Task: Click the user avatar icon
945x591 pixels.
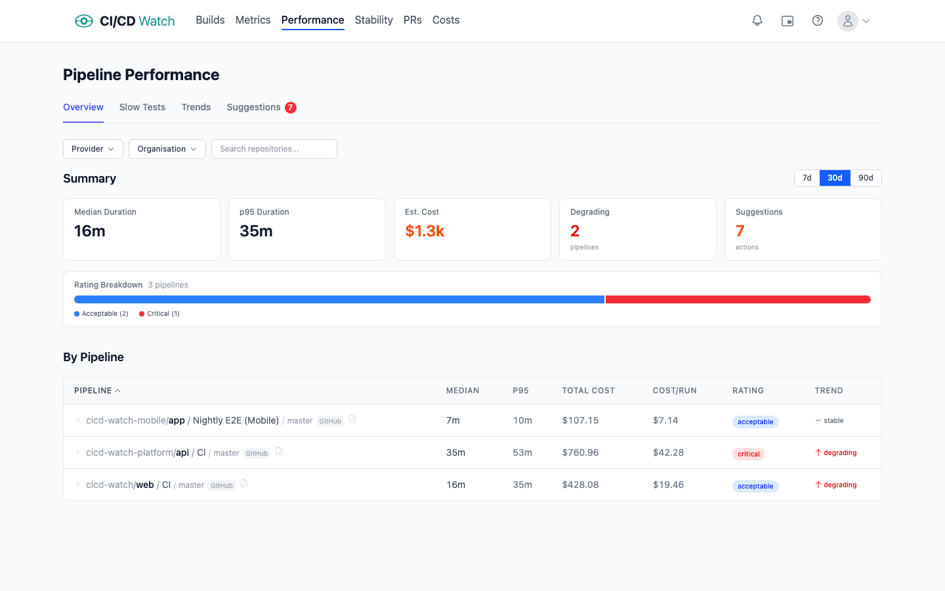Action: pos(848,21)
